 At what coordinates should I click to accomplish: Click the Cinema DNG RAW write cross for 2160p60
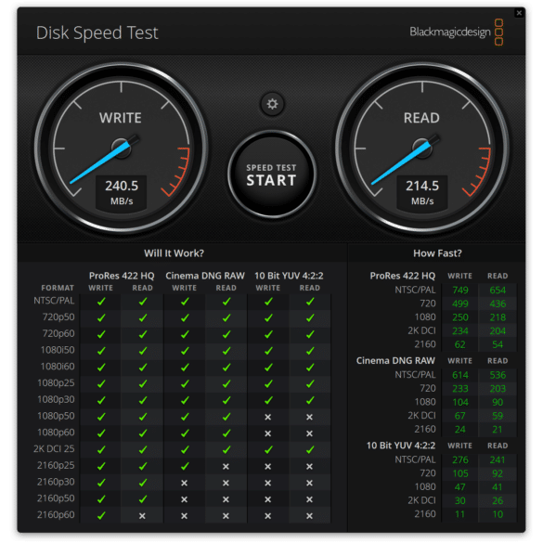tap(184, 516)
